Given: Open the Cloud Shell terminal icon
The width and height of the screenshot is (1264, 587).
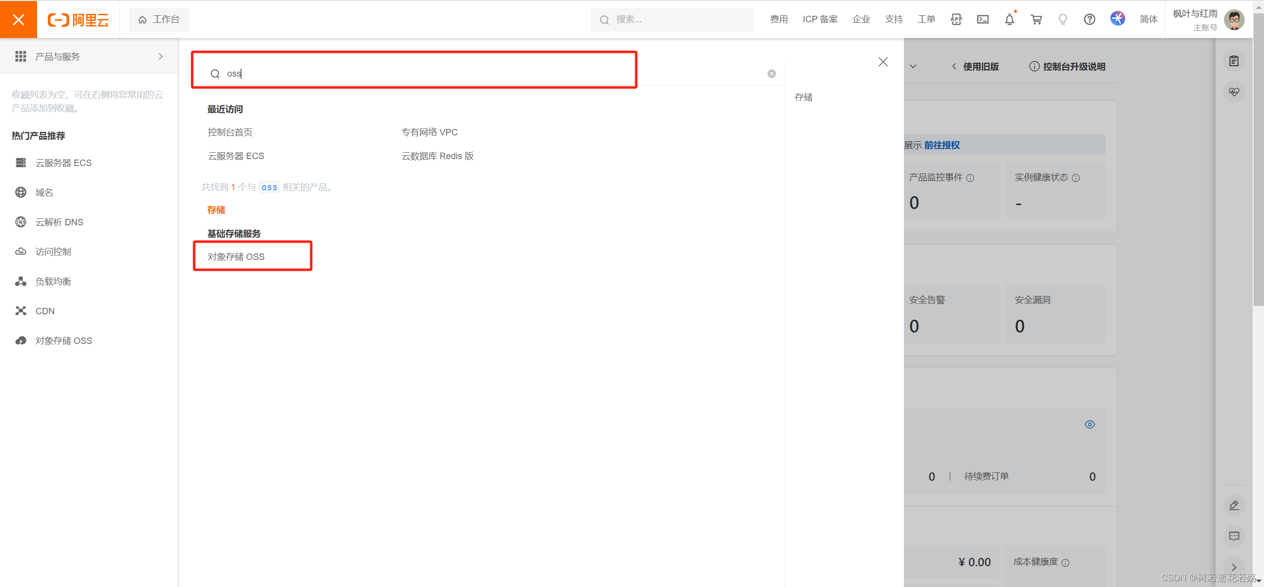Looking at the screenshot, I should click(982, 19).
